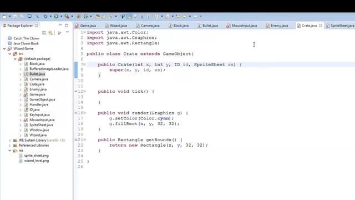This screenshot has height=200, width=355.
Task: Collapse the Wizard Game project node
Action: pyautogui.click(x=4, y=48)
